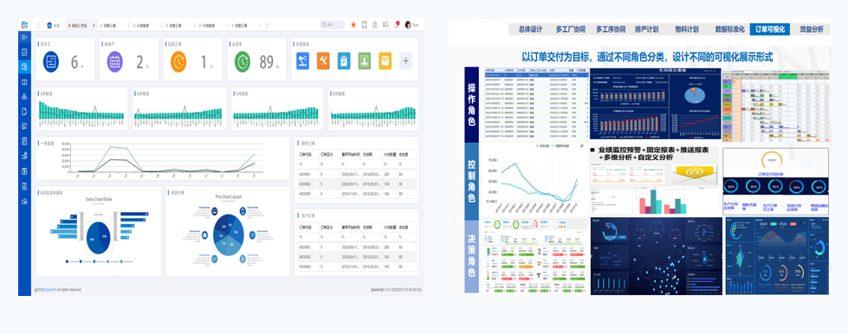Launch the blue clipboard shortcut
This screenshot has height=334, width=848.
click(x=344, y=61)
